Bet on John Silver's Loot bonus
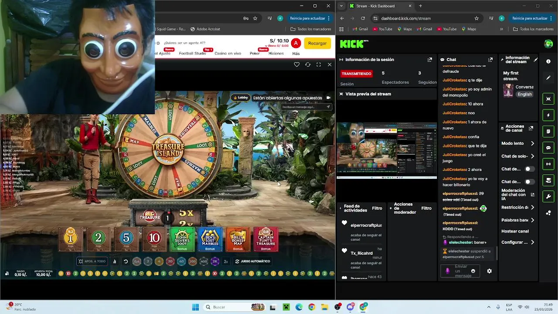Viewport: 558px width, 314px height. (182, 239)
